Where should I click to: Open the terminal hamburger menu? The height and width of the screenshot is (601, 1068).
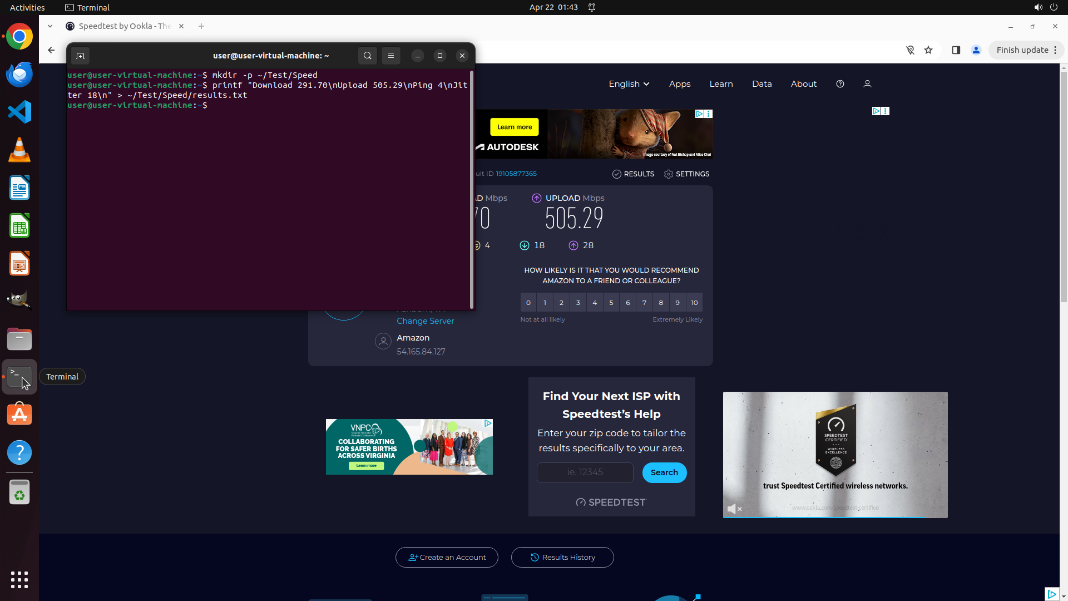(391, 56)
